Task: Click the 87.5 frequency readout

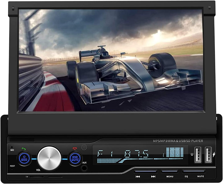Action: coord(137,154)
